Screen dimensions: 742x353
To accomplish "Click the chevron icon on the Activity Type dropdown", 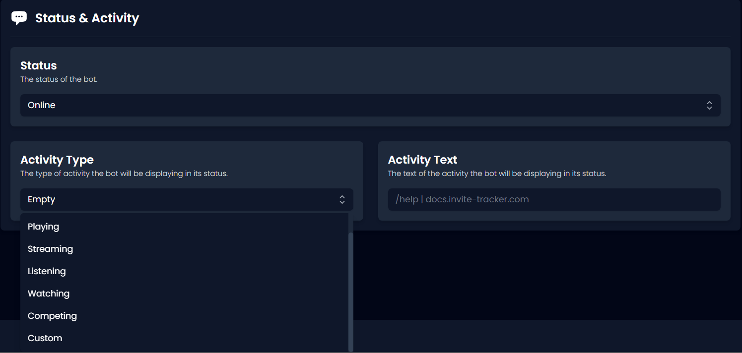I will click(342, 199).
